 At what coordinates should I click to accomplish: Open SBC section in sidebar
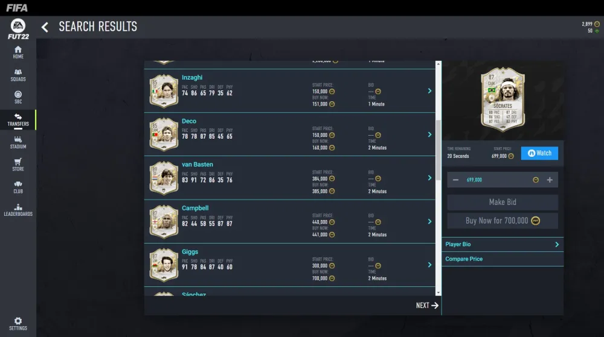pyautogui.click(x=18, y=97)
